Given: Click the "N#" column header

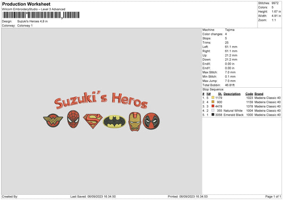Looking at the screenshot, I should click(208, 94).
